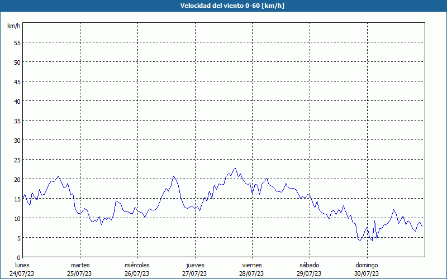
Task: Click the y-axis value '20'
Action: click(x=17, y=180)
